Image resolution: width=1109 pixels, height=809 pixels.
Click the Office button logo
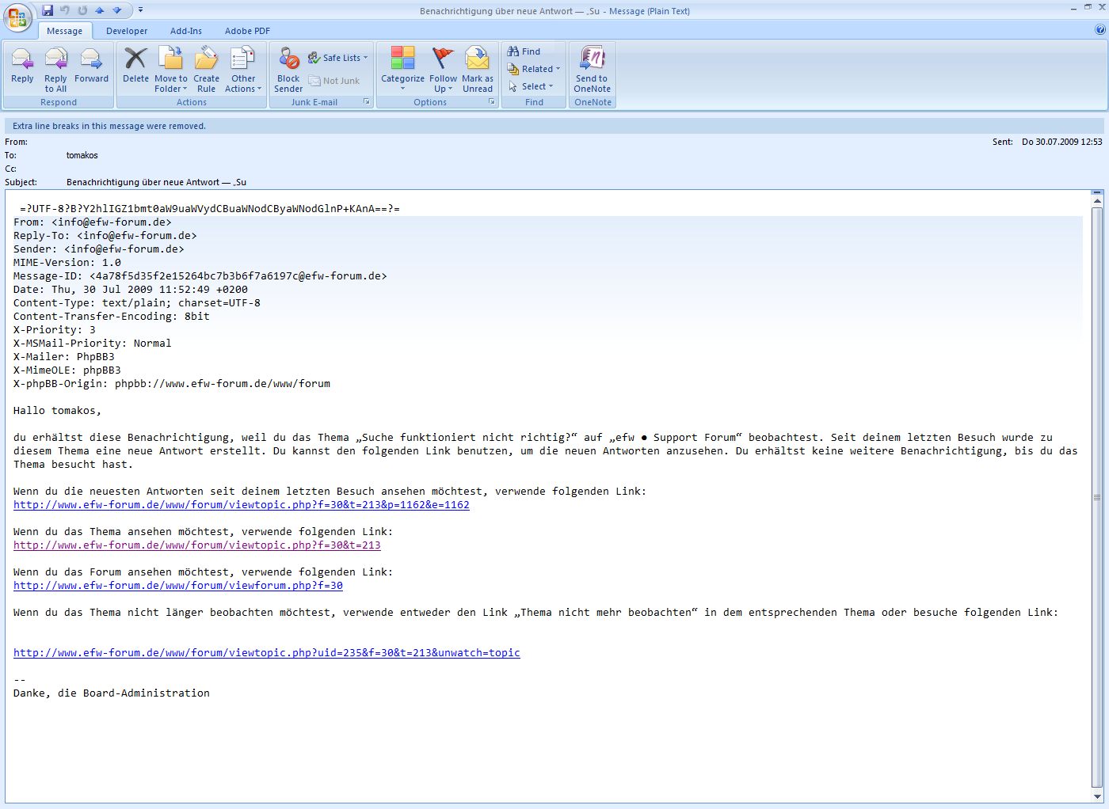pyautogui.click(x=17, y=18)
